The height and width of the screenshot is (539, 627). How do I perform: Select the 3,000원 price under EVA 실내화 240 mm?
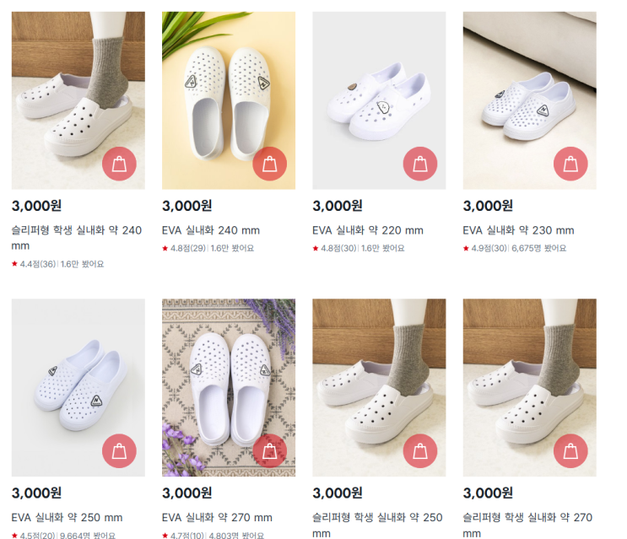click(x=187, y=206)
